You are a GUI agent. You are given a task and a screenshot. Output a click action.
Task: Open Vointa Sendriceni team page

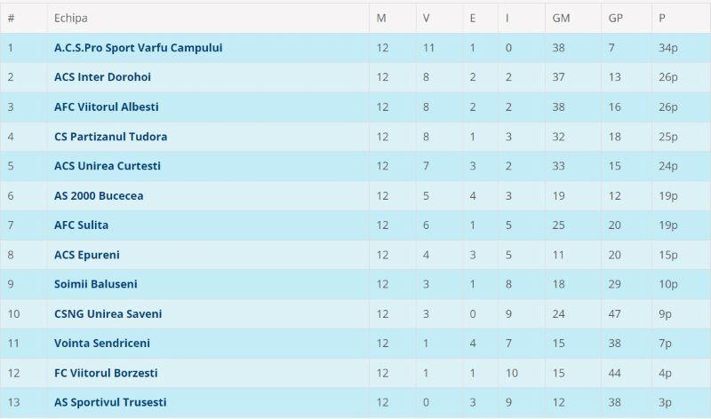coord(101,344)
